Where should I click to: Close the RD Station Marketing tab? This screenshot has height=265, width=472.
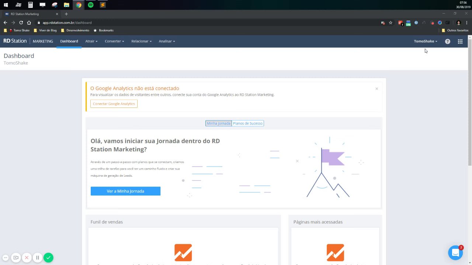pos(57,14)
